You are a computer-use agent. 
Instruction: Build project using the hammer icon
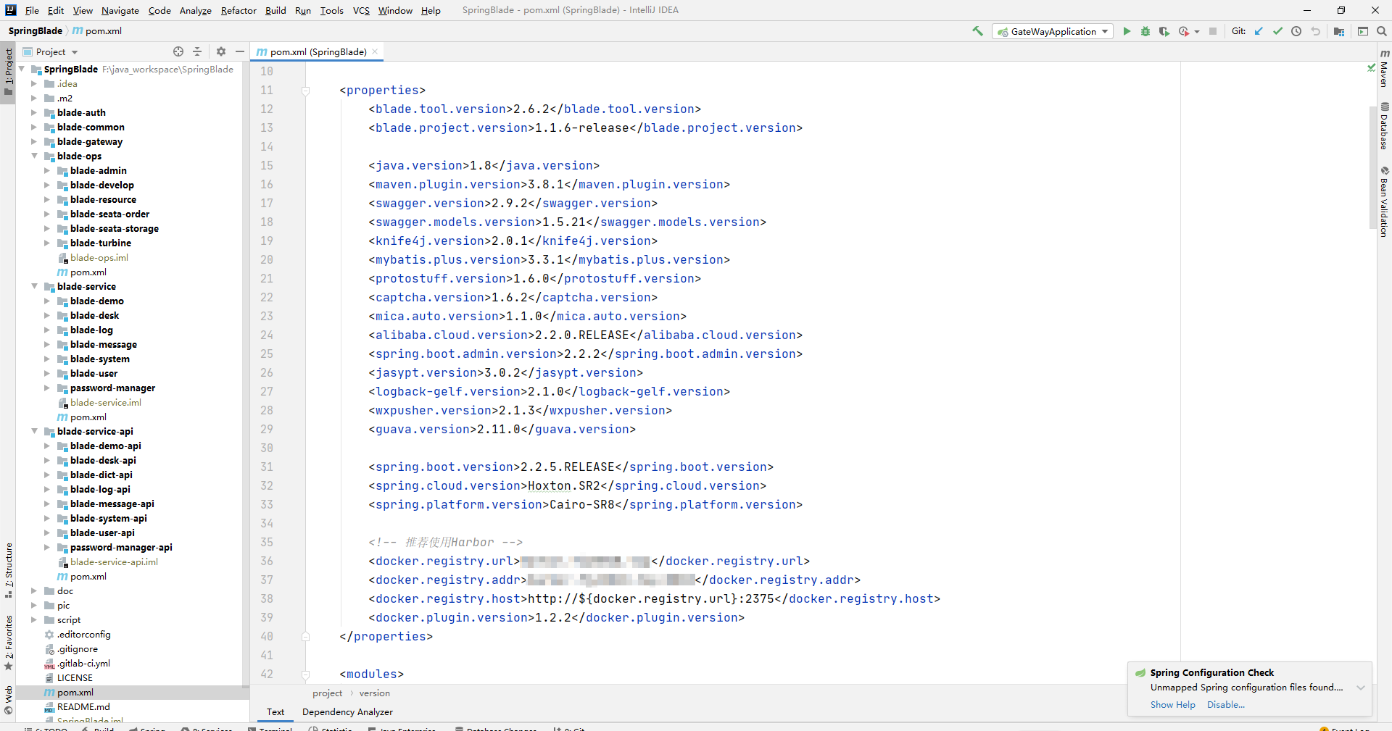977,31
